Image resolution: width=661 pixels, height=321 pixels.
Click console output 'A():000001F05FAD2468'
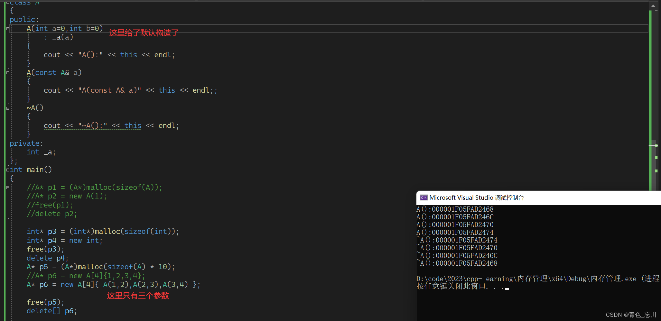click(x=455, y=209)
